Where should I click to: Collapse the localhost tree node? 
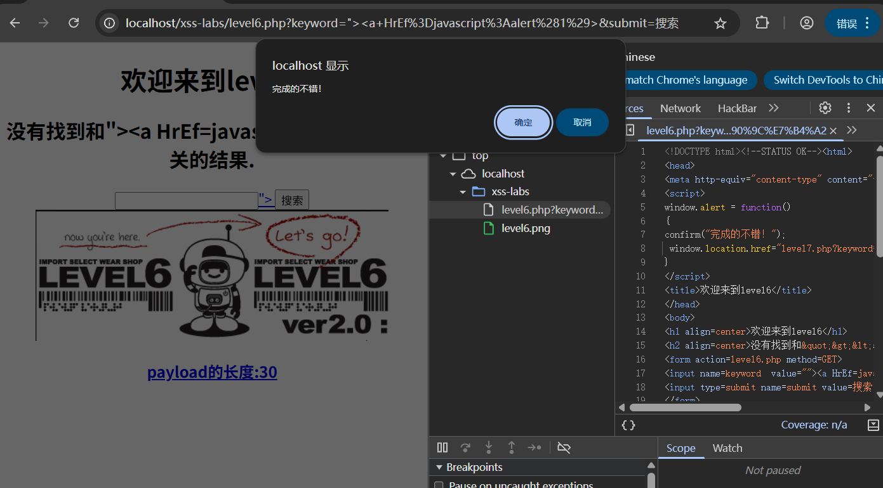click(x=453, y=174)
